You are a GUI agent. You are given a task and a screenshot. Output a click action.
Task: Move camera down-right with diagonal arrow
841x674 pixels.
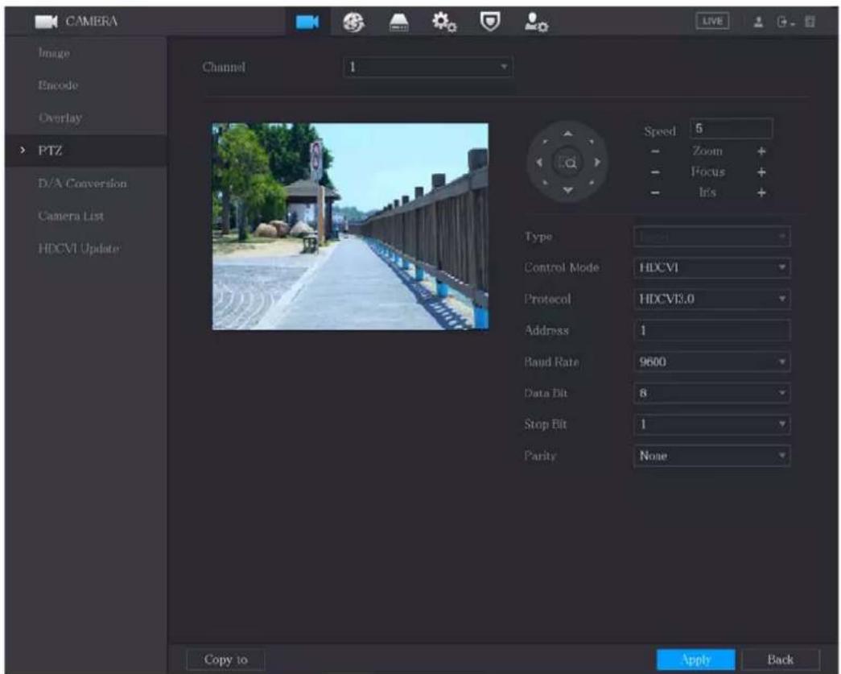click(x=591, y=183)
